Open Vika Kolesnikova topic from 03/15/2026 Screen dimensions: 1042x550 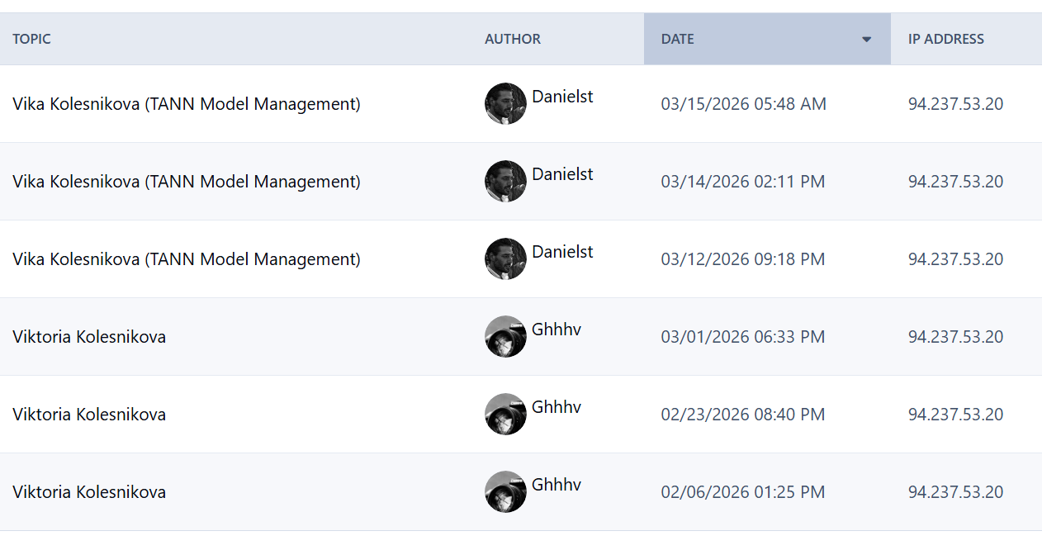coord(187,104)
